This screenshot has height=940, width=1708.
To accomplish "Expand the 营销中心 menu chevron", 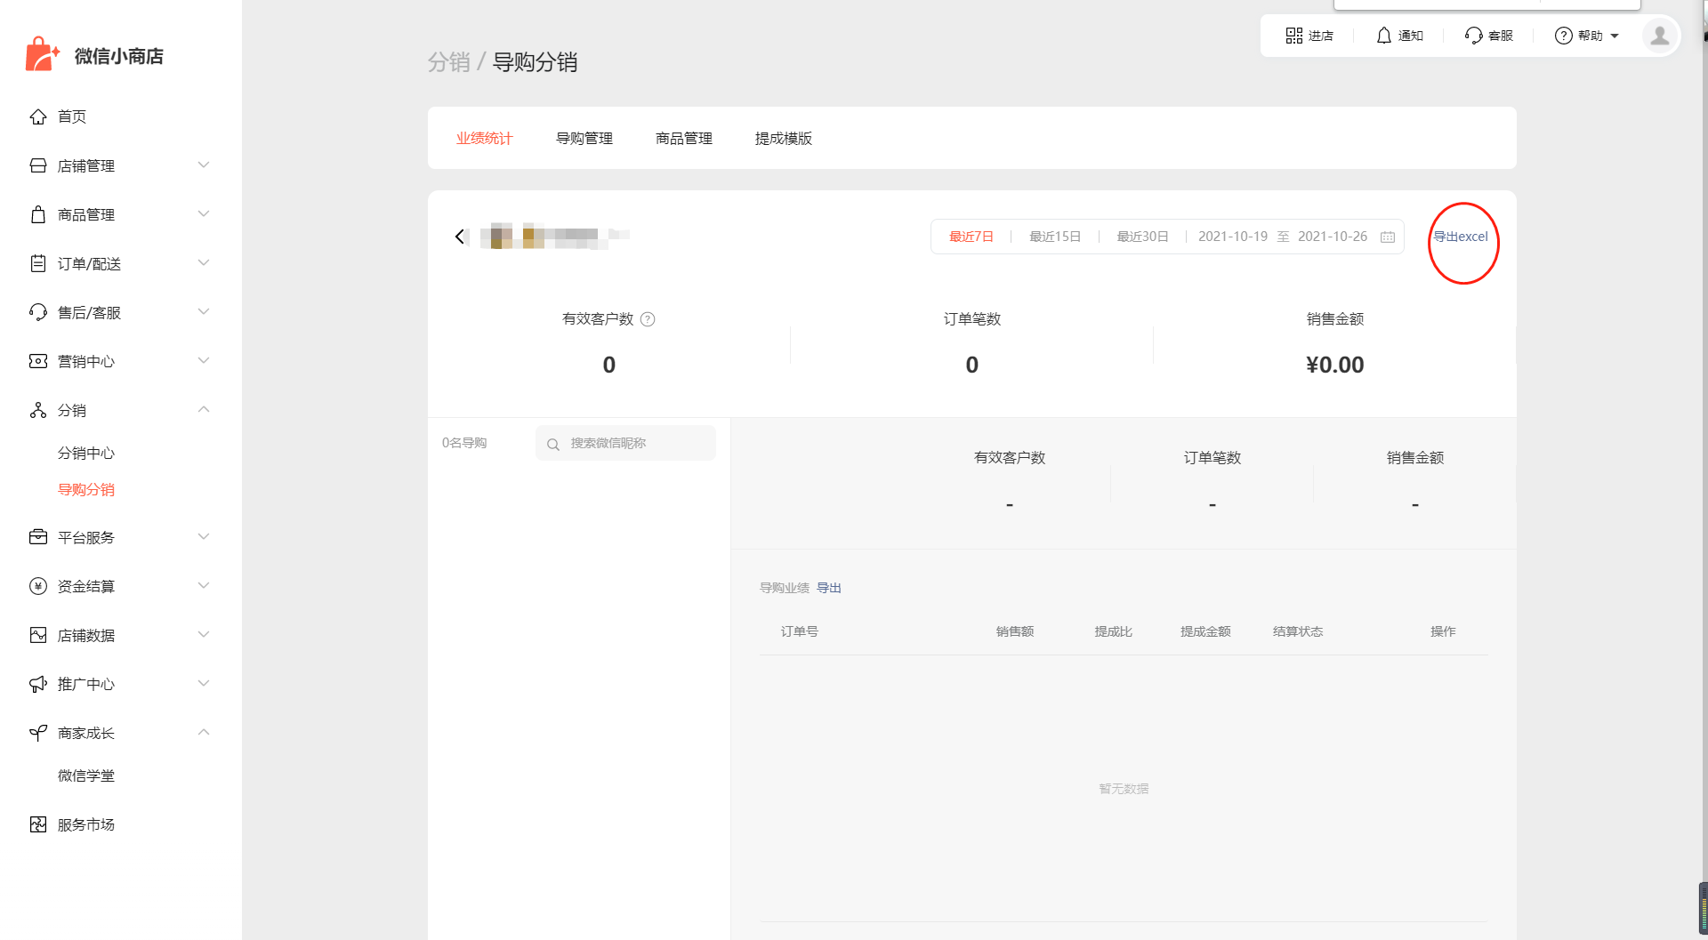I will [x=204, y=361].
